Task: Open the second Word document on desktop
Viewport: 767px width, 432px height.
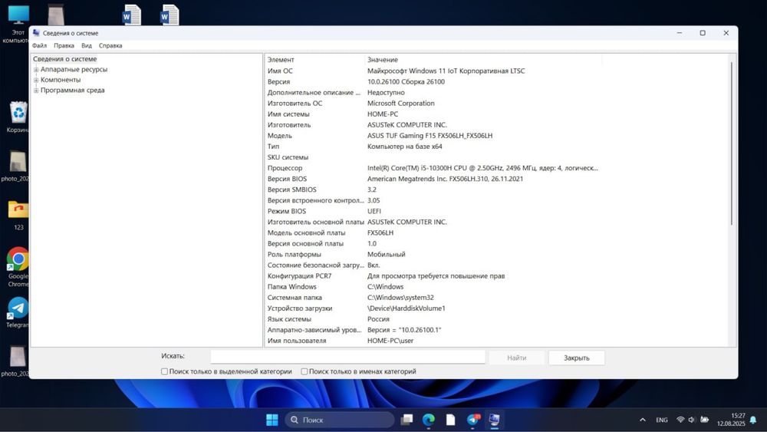Action: (x=170, y=15)
